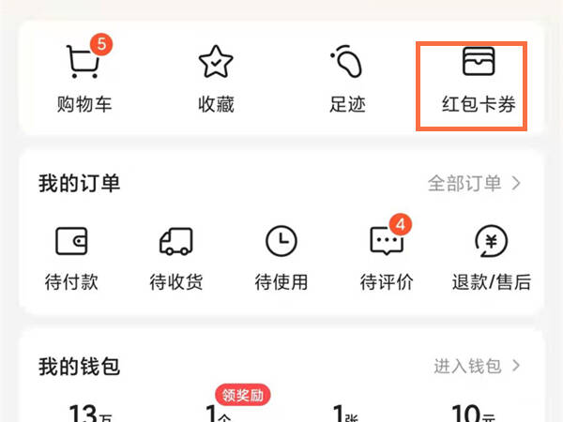Open the 退款/售后 refund icon

point(491,241)
